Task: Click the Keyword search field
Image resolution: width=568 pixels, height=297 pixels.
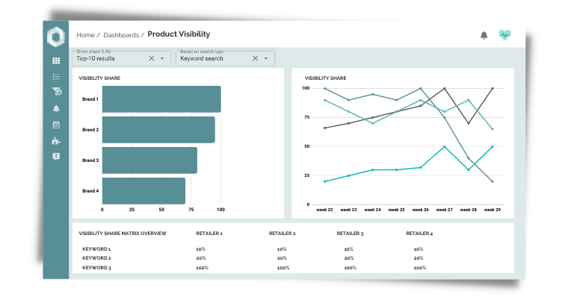Action: [x=225, y=58]
